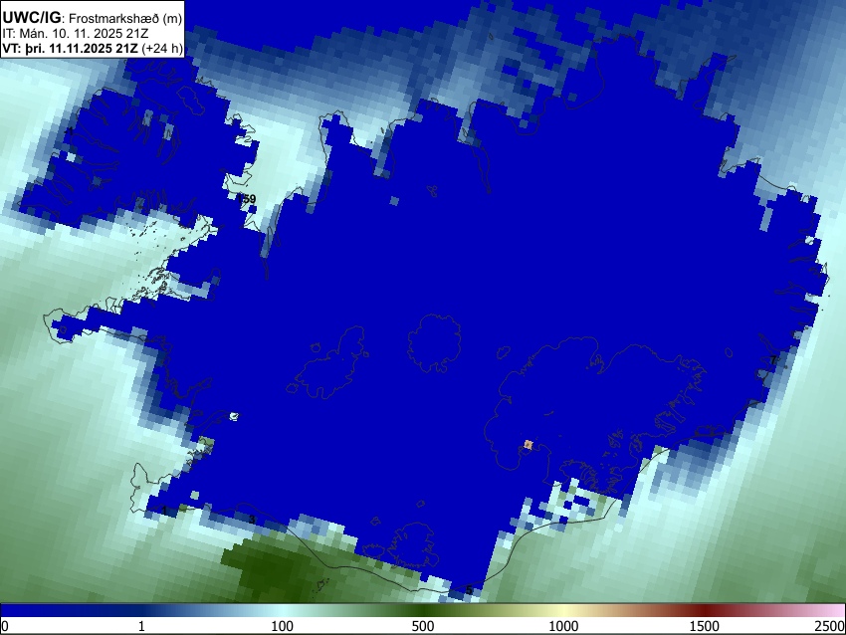This screenshot has width=846, height=635.
Task: Click the "159" value label on the map
Action: click(x=247, y=199)
